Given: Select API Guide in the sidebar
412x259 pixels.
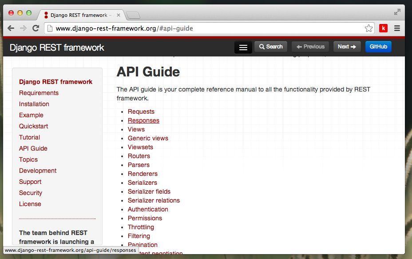Looking at the screenshot, I should coord(33,148).
